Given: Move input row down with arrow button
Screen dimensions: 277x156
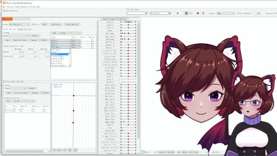Looking at the screenshot, I should (78, 33).
